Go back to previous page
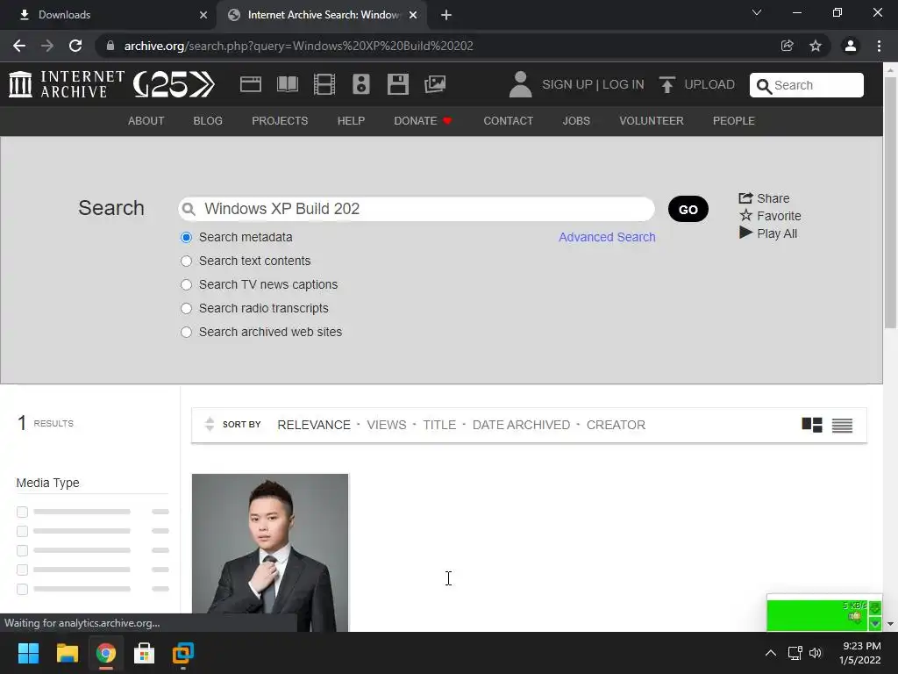This screenshot has height=674, width=898. click(x=19, y=46)
